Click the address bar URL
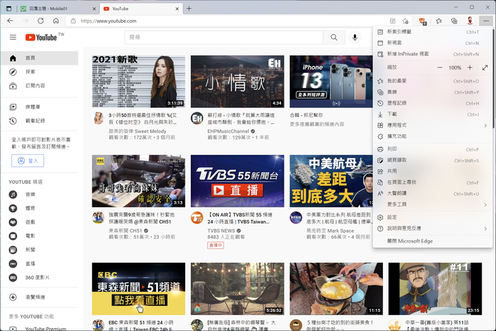The width and height of the screenshot is (496, 331). 109,21
